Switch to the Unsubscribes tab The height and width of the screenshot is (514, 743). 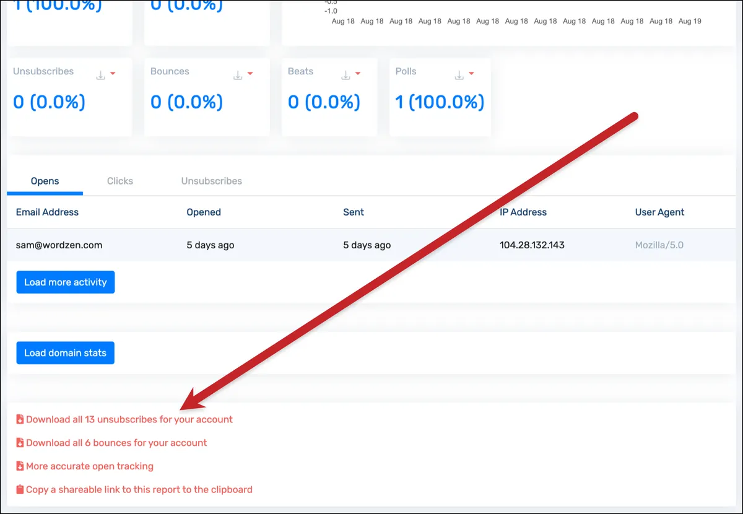point(212,181)
